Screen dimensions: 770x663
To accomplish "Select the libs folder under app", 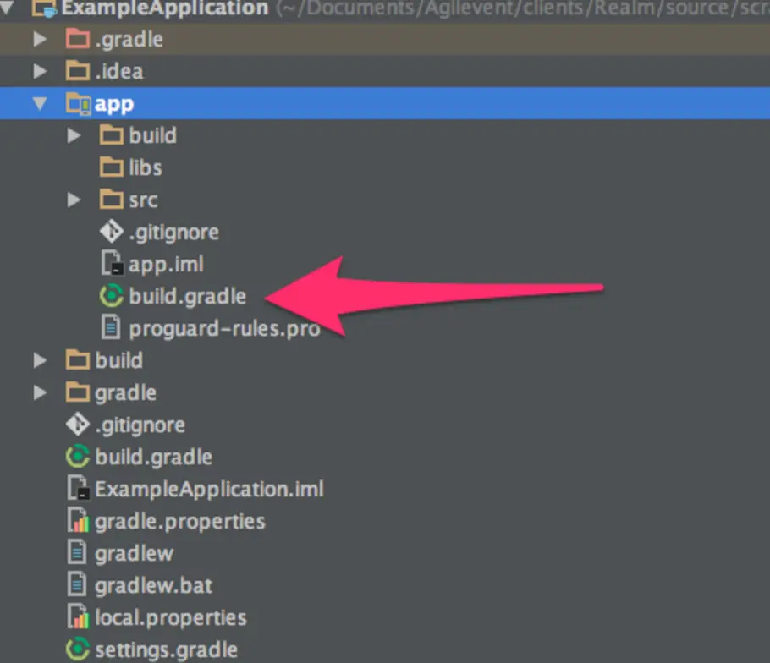I will point(112,167).
